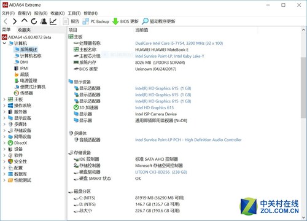Switch to the 收藏夹 tab
This screenshot has height=221, width=307.
(24, 30)
